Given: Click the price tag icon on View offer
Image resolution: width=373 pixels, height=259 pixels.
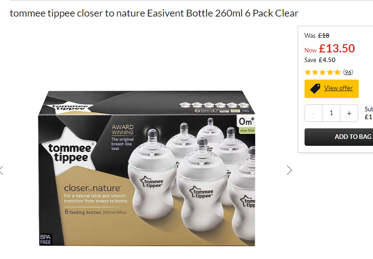Looking at the screenshot, I should [x=315, y=89].
